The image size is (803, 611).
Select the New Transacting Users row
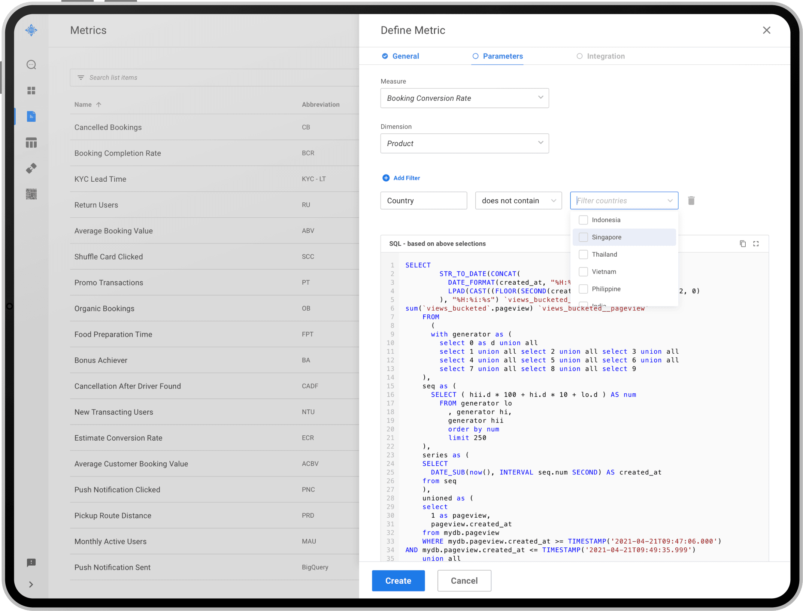tap(214, 412)
